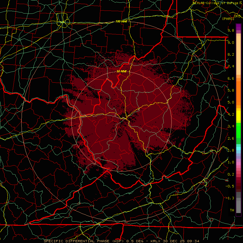
Task: Click the 1.0 value on the scale
Action: (231, 162)
